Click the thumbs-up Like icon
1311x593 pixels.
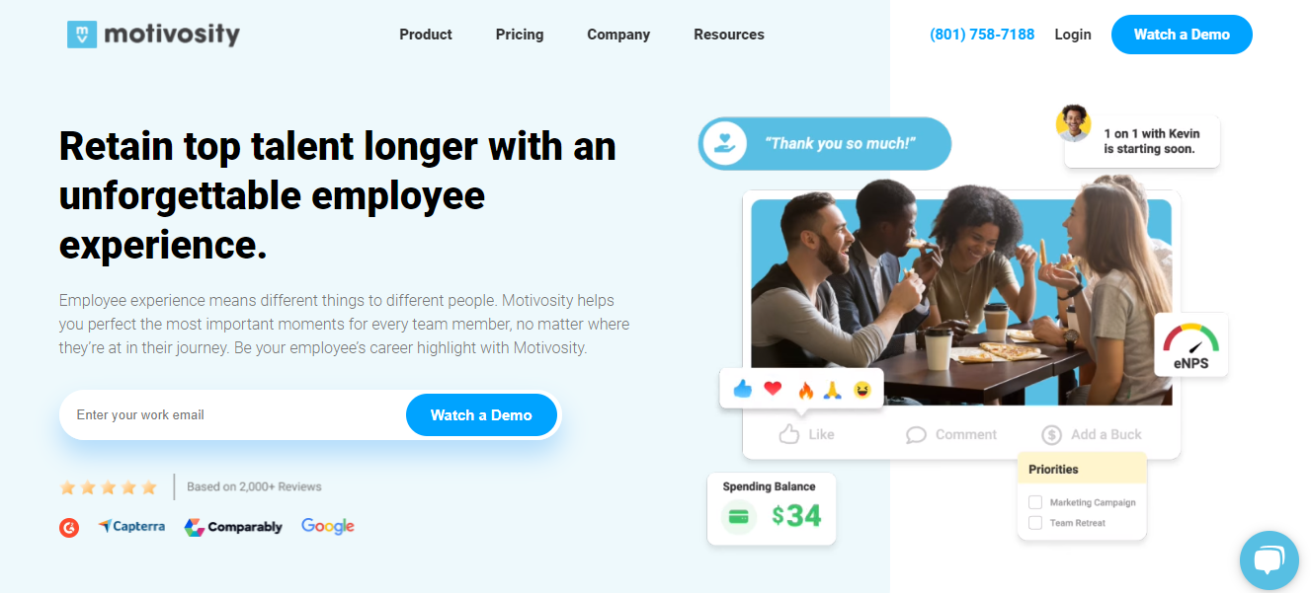788,434
